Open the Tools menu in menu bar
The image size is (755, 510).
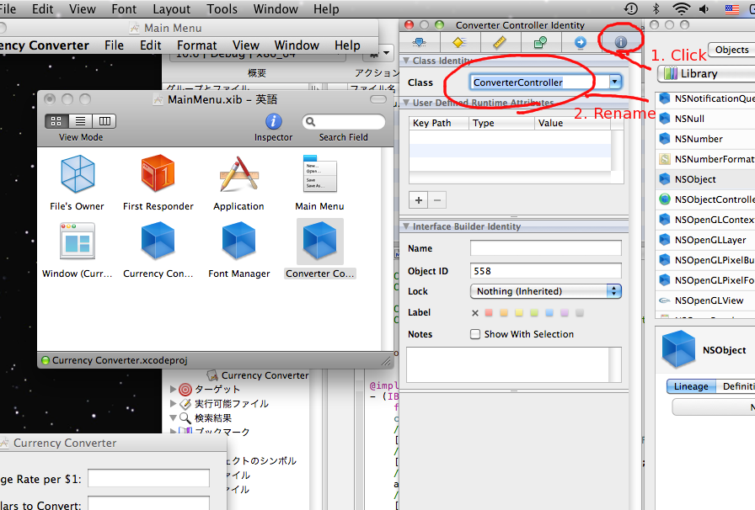[222, 8]
